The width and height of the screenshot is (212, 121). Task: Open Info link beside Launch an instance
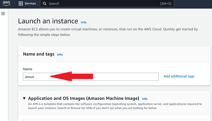tap(84, 22)
